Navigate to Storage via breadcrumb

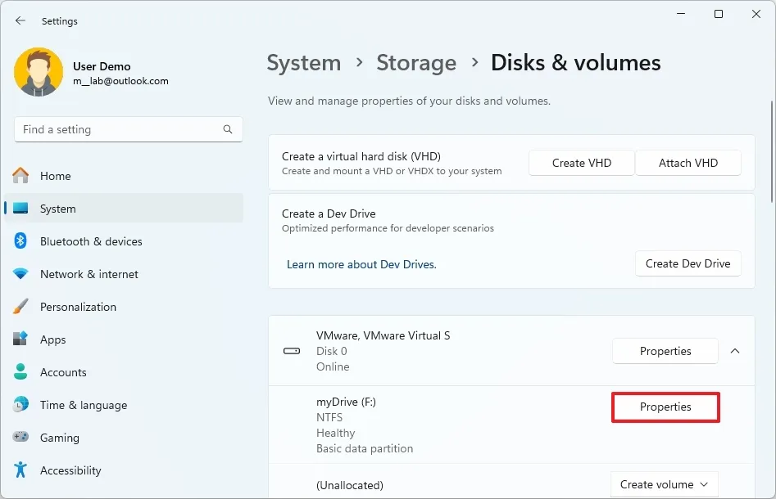click(416, 62)
